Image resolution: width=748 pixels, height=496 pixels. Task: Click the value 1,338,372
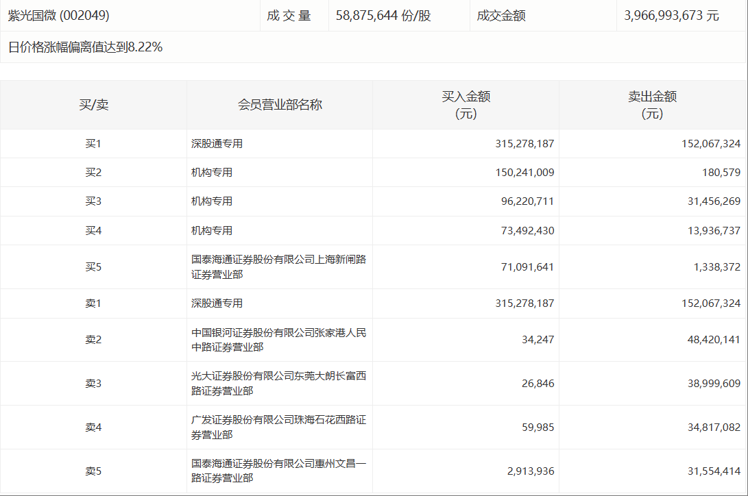point(717,266)
